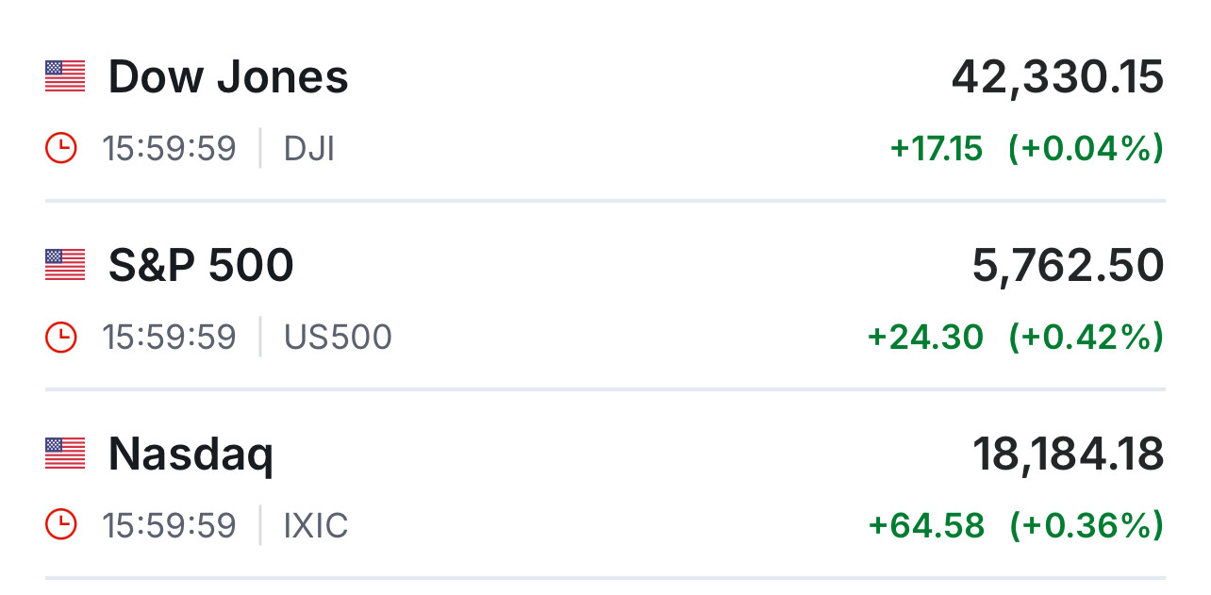Select the DJI ticker symbol
This screenshot has width=1211, height=595.
point(309,149)
